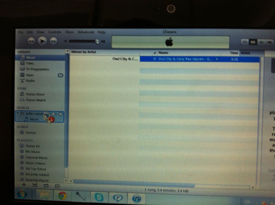Sort by Artist column header
The height and width of the screenshot is (205, 275).
click(252, 53)
